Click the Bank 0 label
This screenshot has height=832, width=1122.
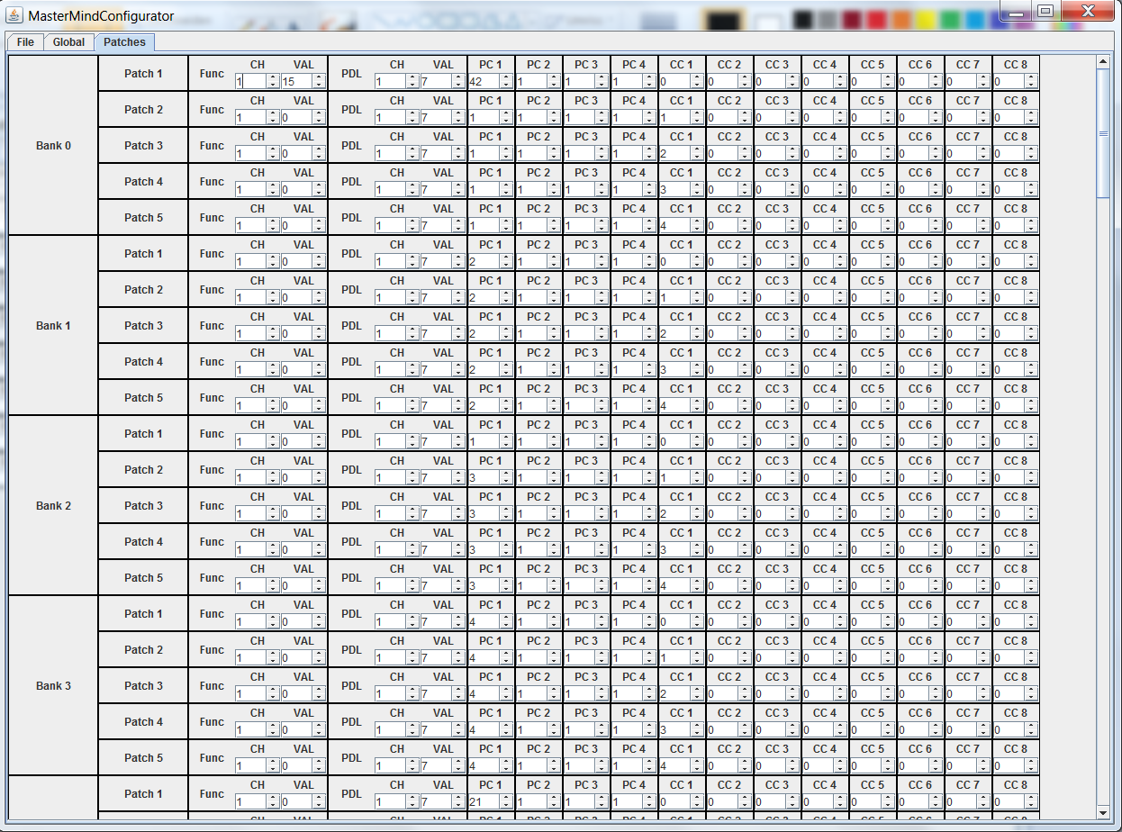(x=53, y=146)
